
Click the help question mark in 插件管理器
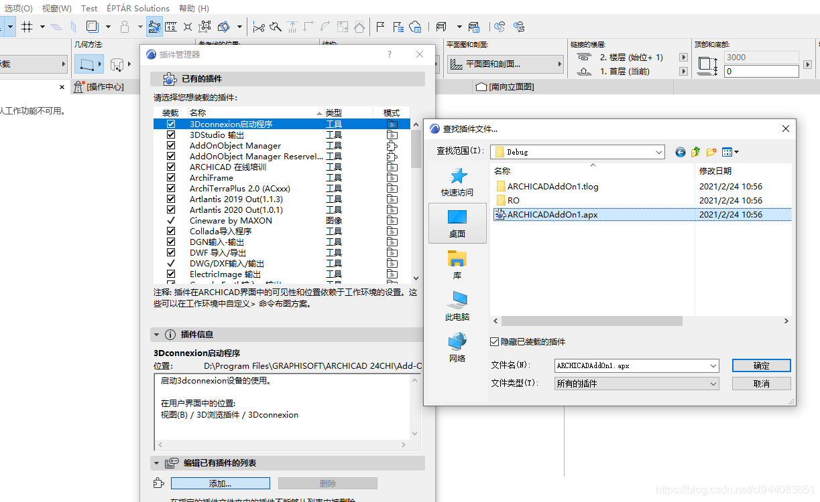[390, 54]
